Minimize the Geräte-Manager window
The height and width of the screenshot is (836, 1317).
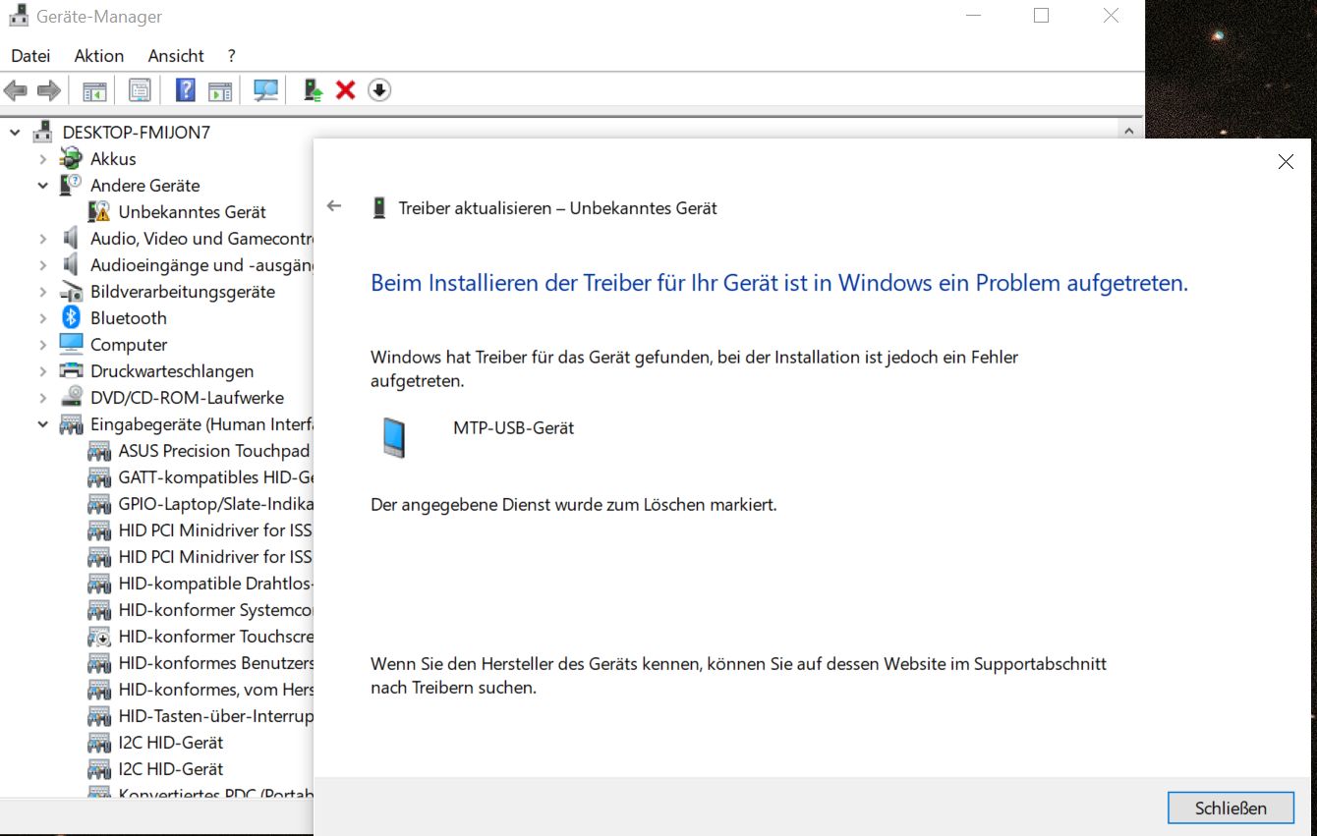pyautogui.click(x=973, y=16)
